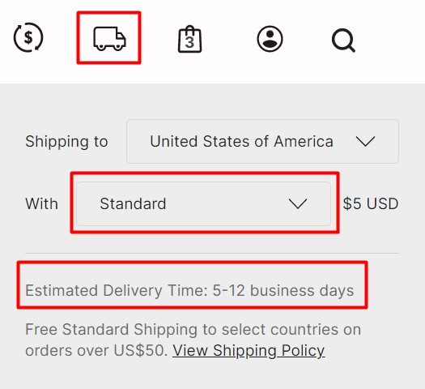
Task: Expand the United States of America dropdown
Action: pos(262,141)
